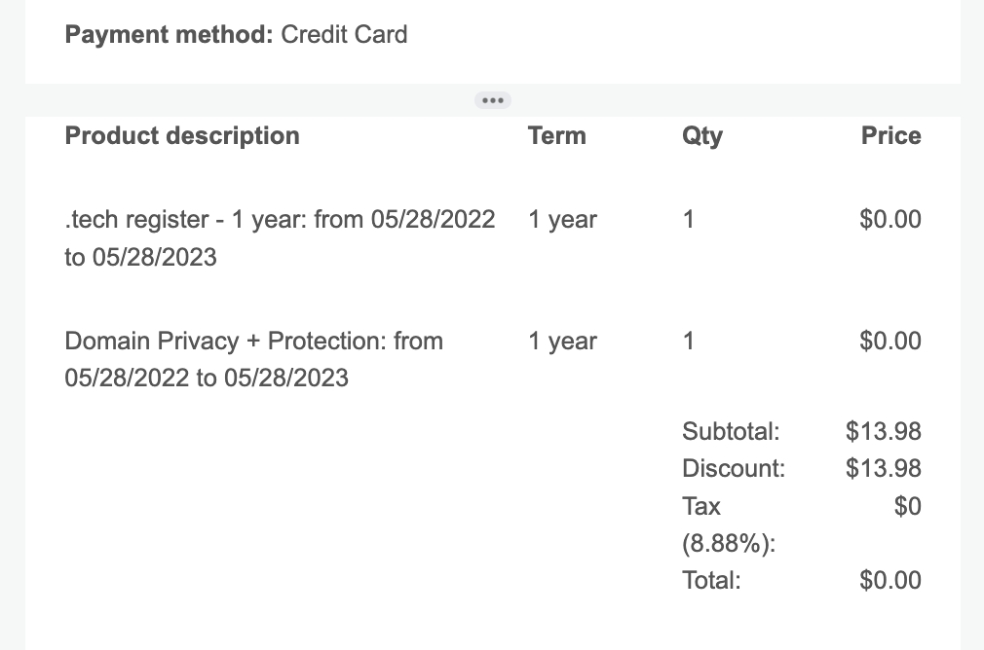Viewport: 984px width, 650px height.
Task: Click the Domain Privacy $0.00 price
Action: [889, 341]
